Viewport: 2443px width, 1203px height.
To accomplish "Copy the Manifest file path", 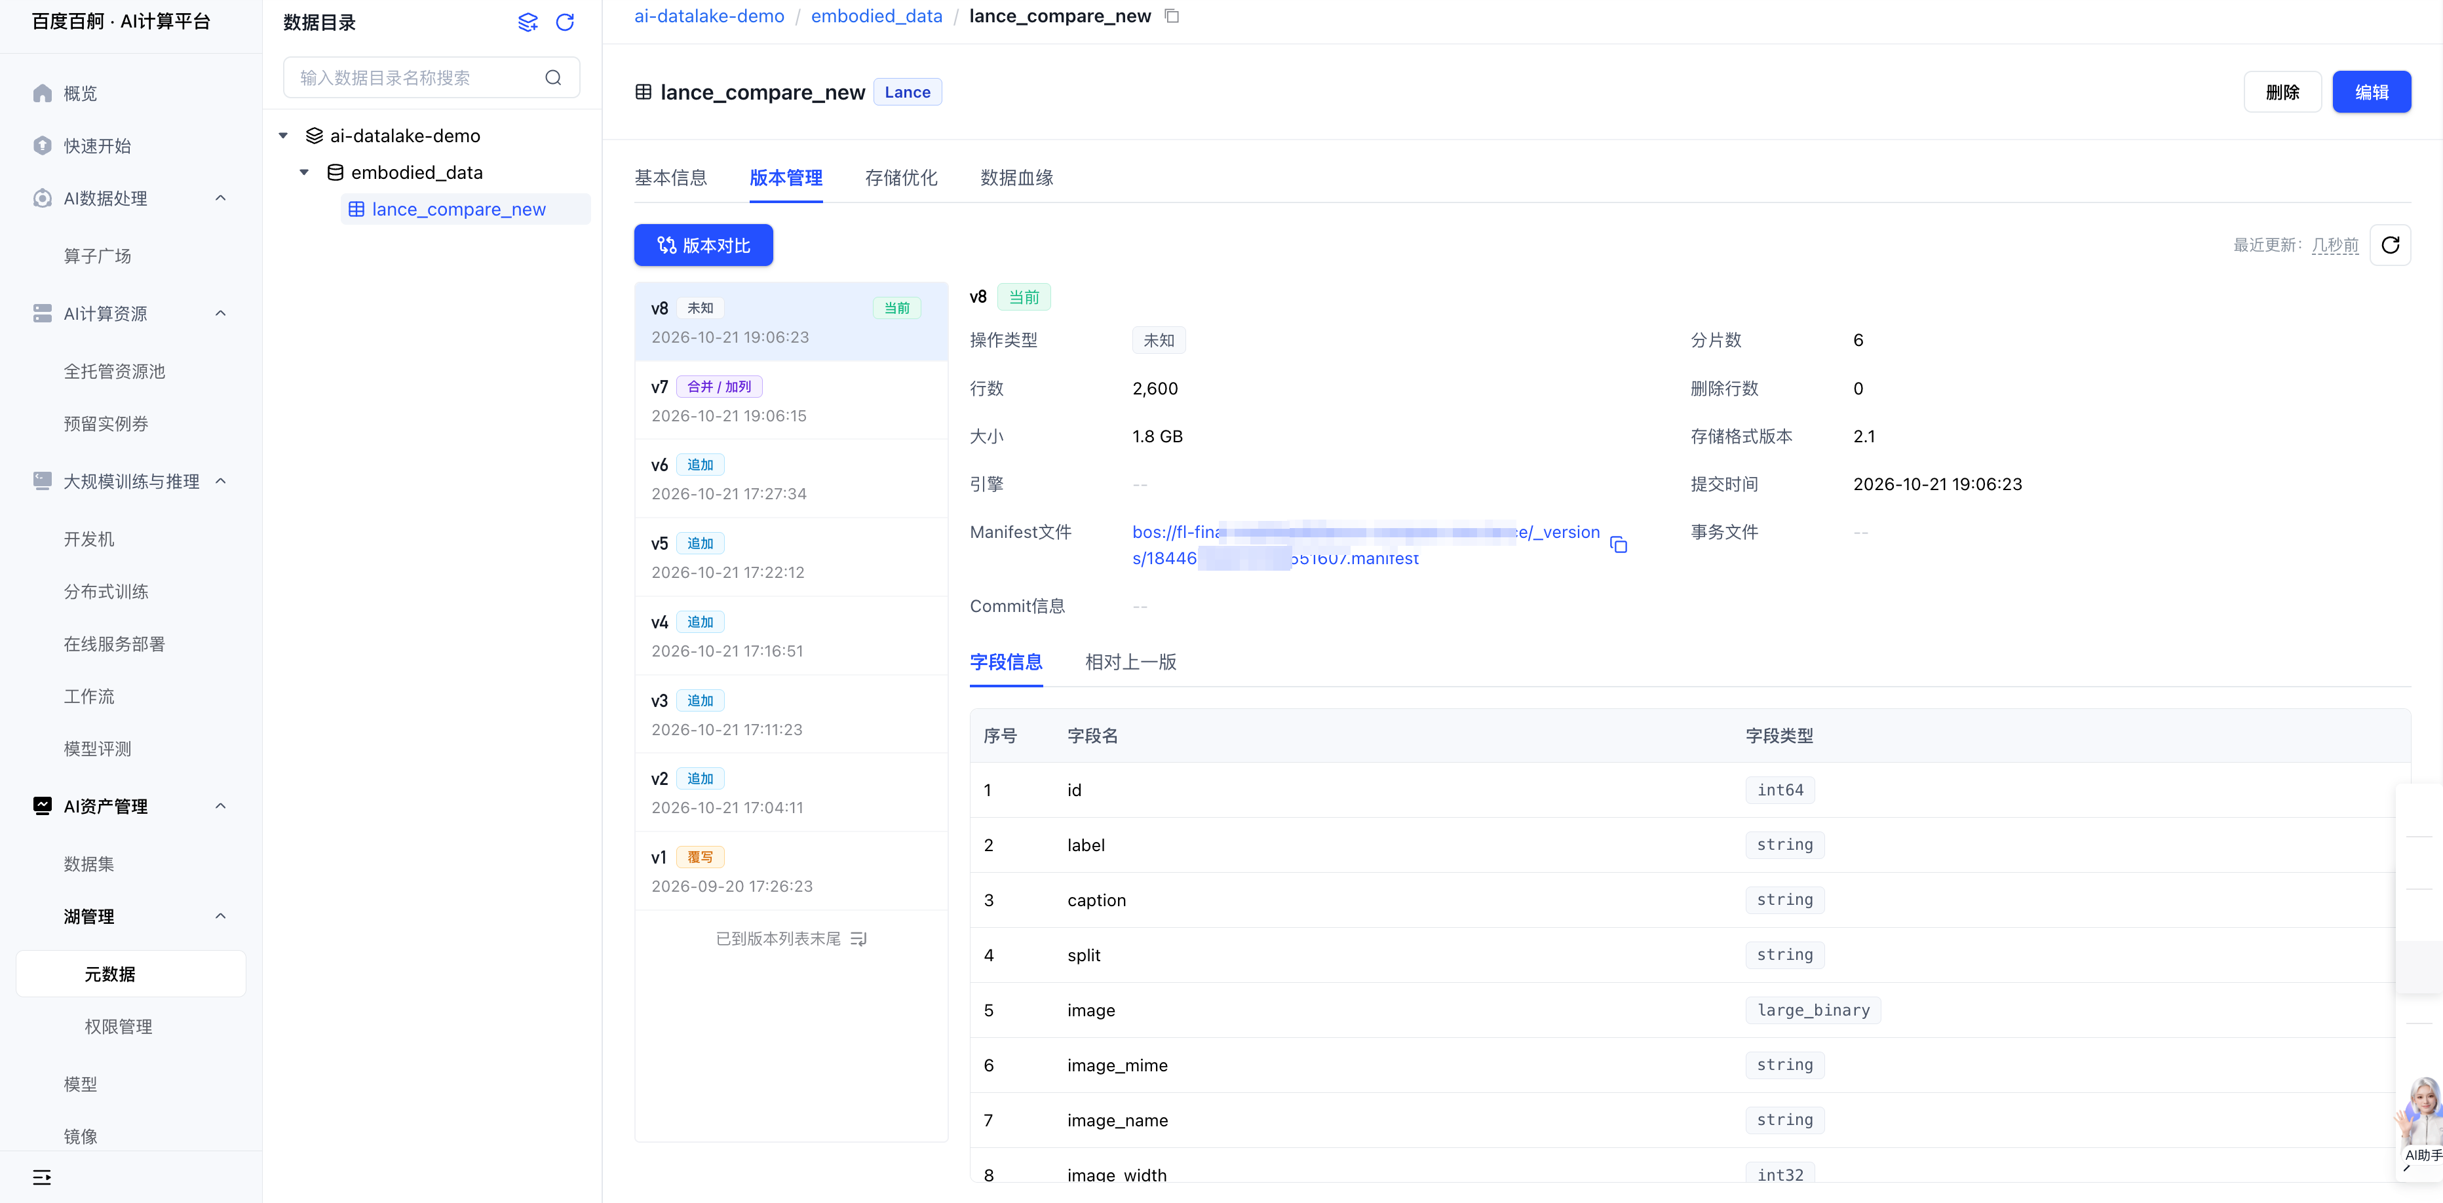I will 1619,545.
